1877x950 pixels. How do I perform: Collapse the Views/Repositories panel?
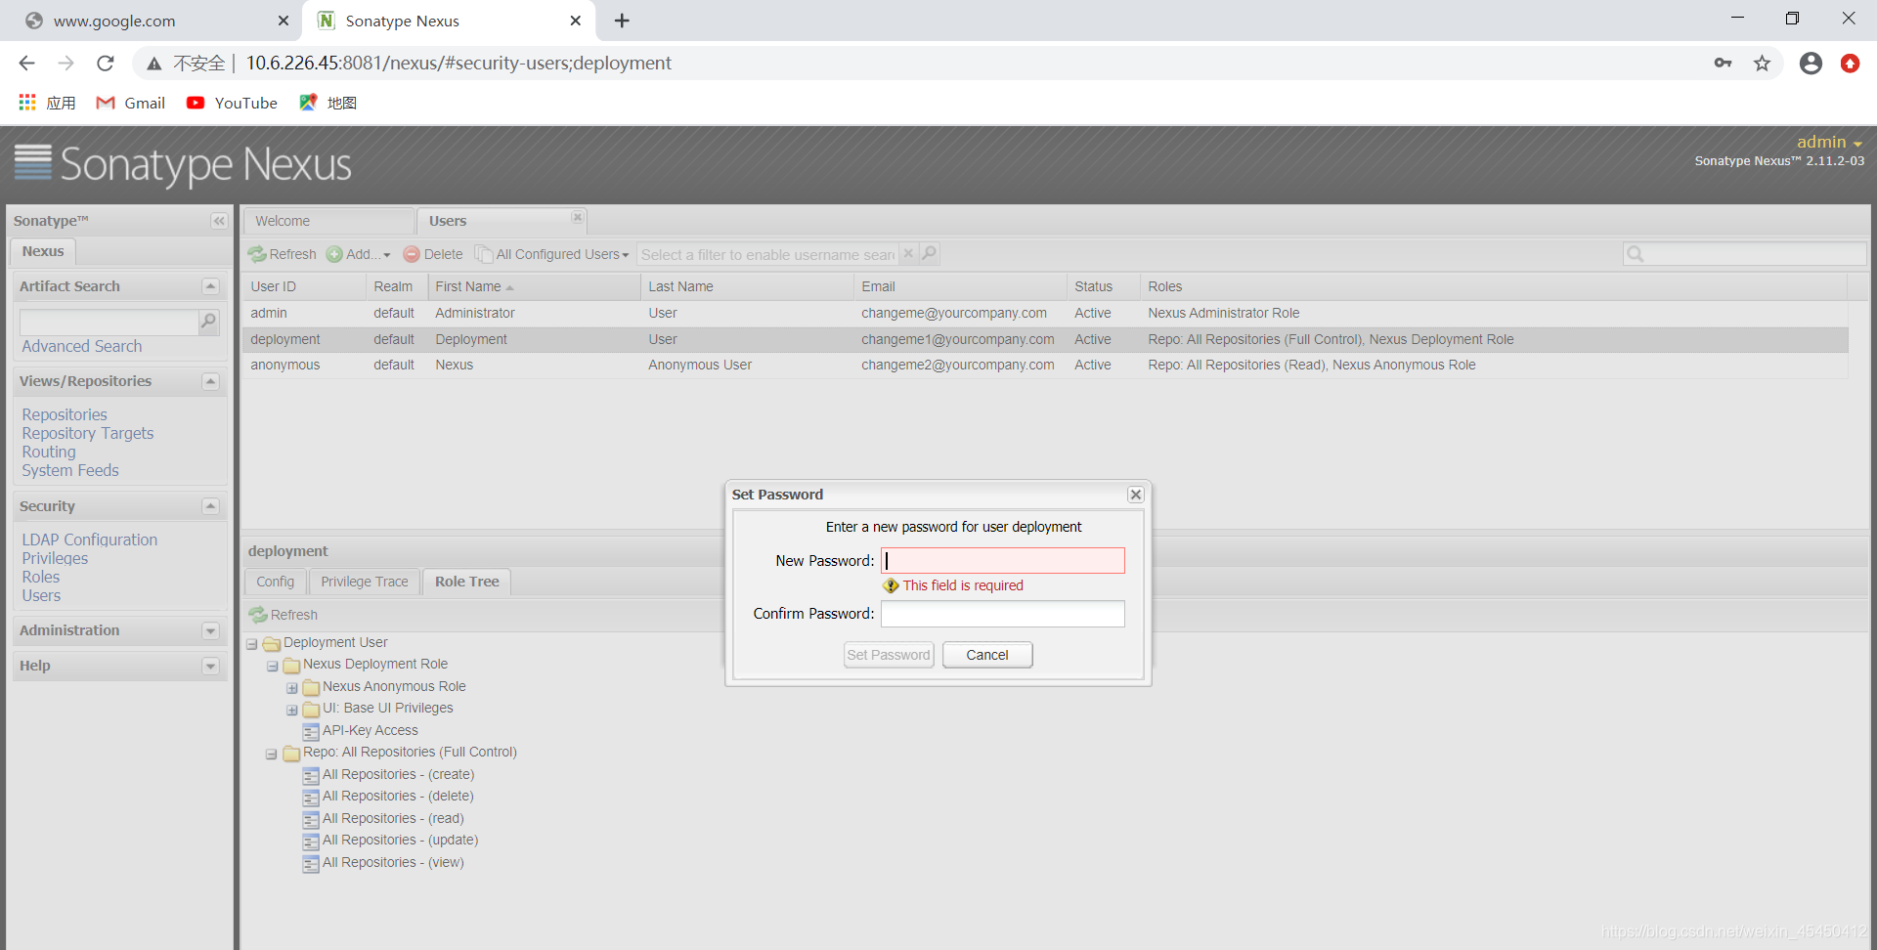point(210,381)
